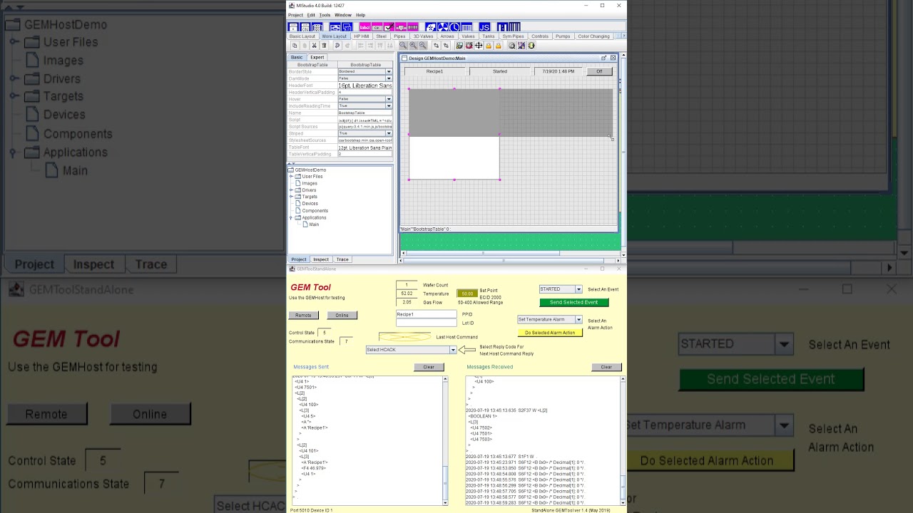Open the Edit menu
Viewport: 913px width, 513px height.
click(311, 15)
